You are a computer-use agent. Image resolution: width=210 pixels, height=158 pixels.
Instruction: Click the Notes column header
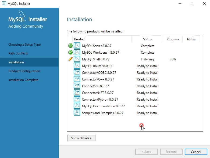coord(191,39)
